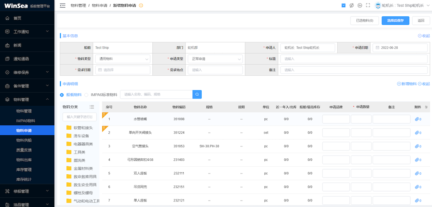This screenshot has height=207, width=432.
Task: Open the 软管和接头 folder
Action: click(79, 128)
